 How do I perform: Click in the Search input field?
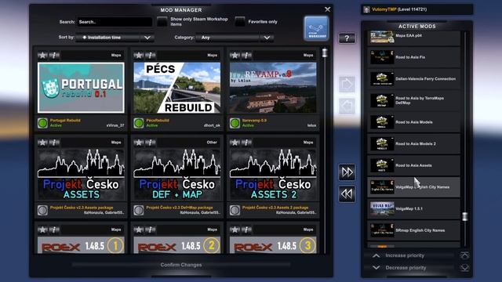click(x=115, y=22)
